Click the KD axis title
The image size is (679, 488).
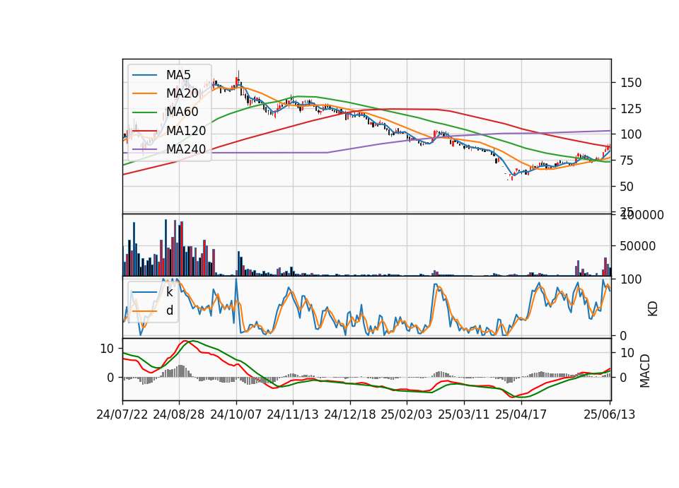point(653,308)
